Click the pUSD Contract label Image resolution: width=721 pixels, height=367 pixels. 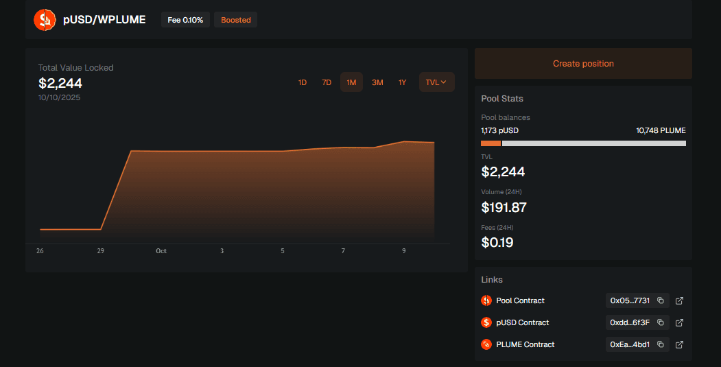522,322
